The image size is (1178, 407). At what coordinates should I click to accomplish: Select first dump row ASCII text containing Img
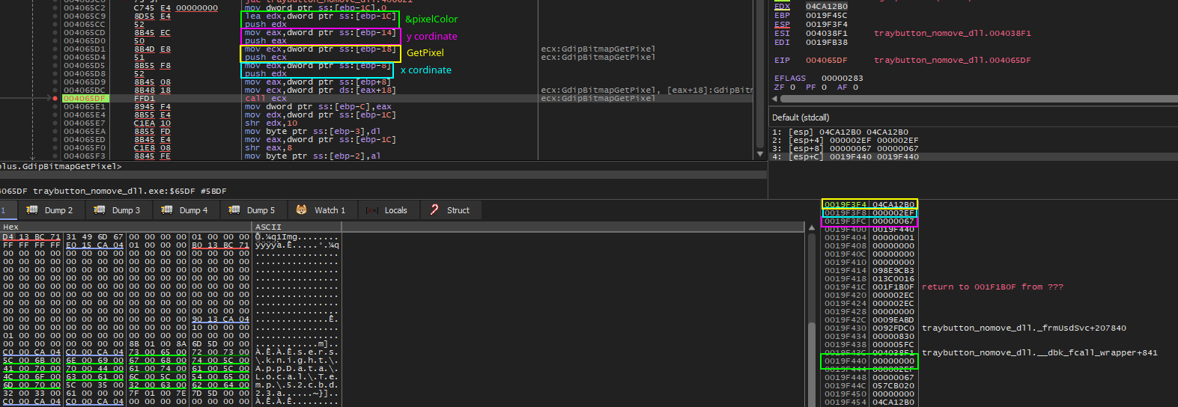(297, 236)
